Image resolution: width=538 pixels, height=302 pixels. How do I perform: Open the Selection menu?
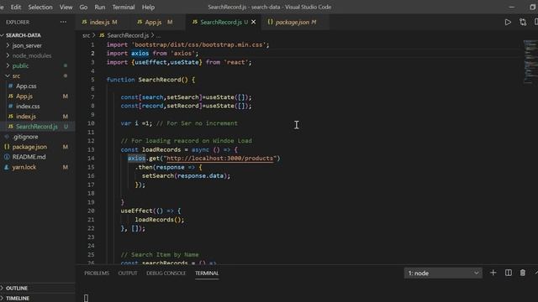point(40,8)
